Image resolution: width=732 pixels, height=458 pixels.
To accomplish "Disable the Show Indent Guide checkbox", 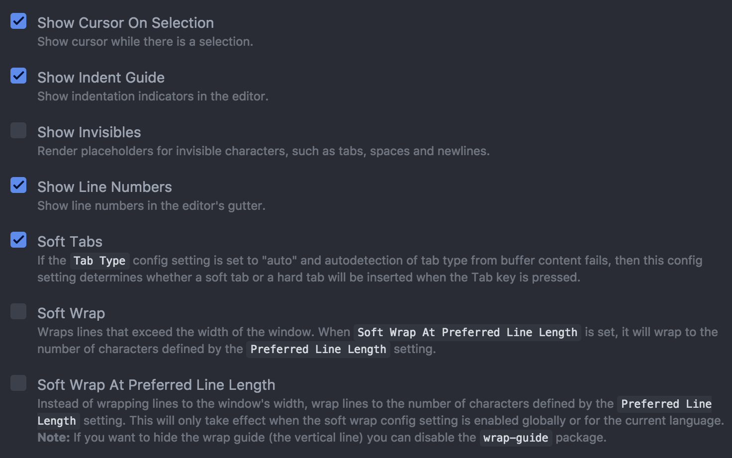I will (x=18, y=76).
